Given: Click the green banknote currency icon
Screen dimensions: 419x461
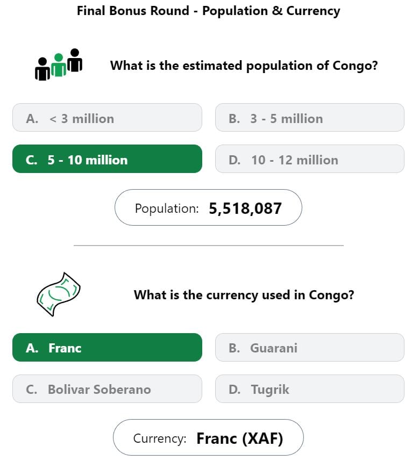Looking at the screenshot, I should click(59, 294).
